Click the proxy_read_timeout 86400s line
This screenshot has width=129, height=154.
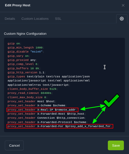(30, 93)
